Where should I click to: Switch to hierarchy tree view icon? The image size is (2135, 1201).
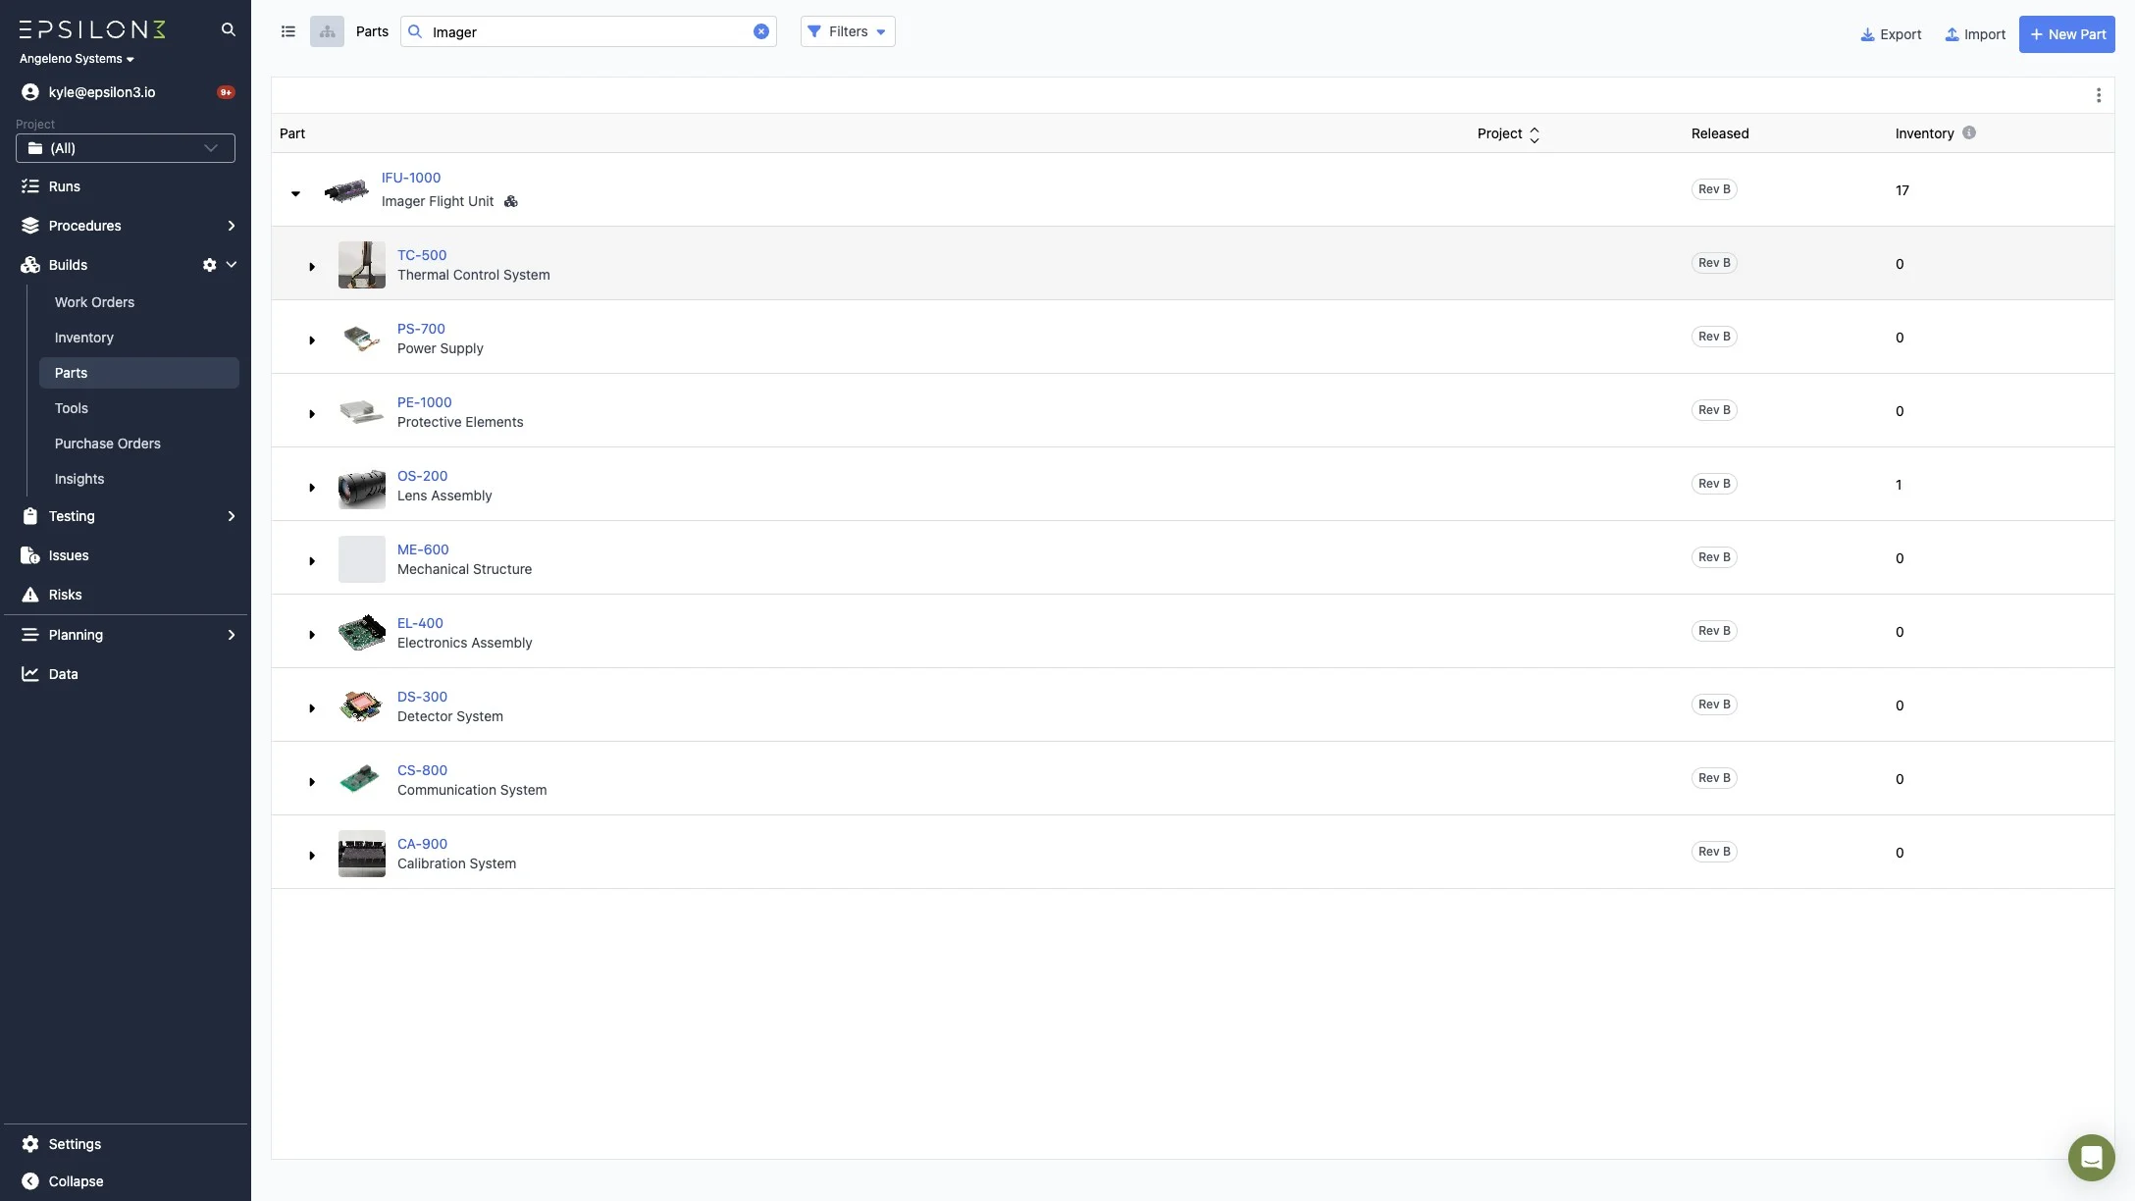point(327,31)
